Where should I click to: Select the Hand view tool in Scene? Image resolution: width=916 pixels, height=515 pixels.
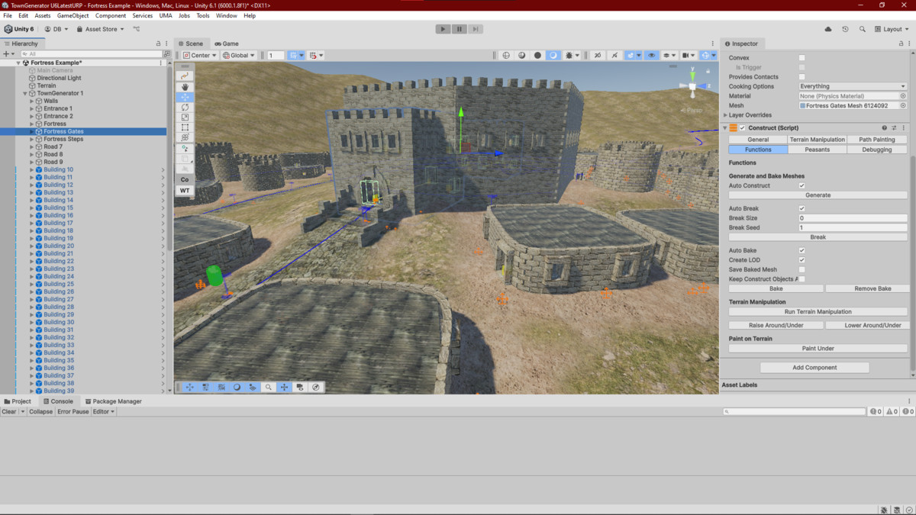185,87
